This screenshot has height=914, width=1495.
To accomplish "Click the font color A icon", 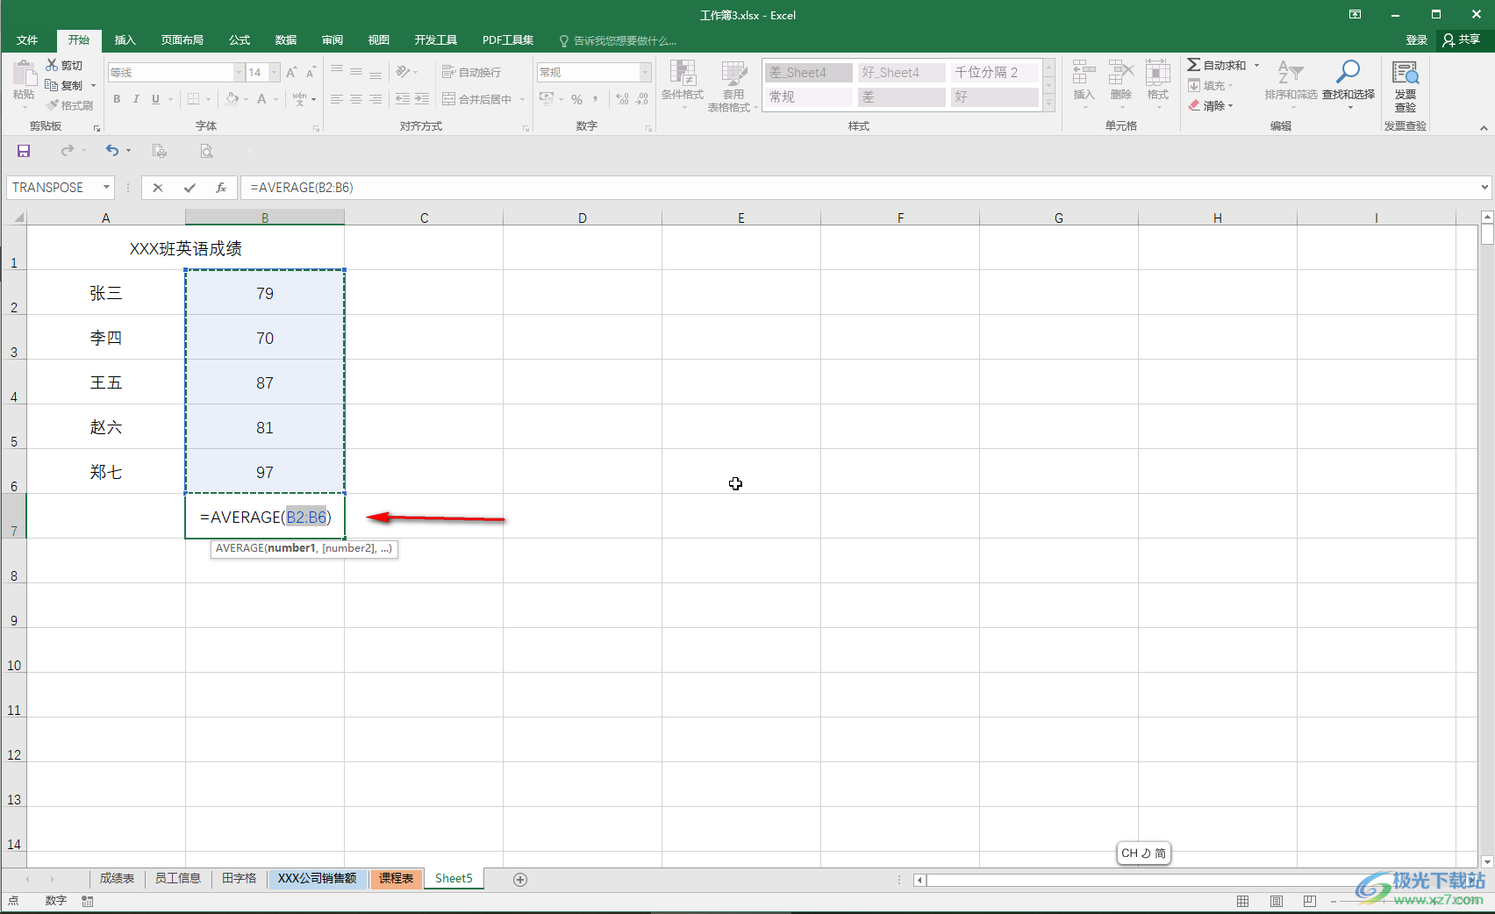I will 261,99.
